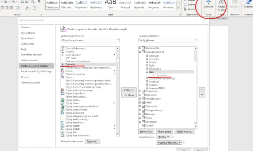Expand the Schowek group in the tree
253x151 pixels.
[147, 56]
